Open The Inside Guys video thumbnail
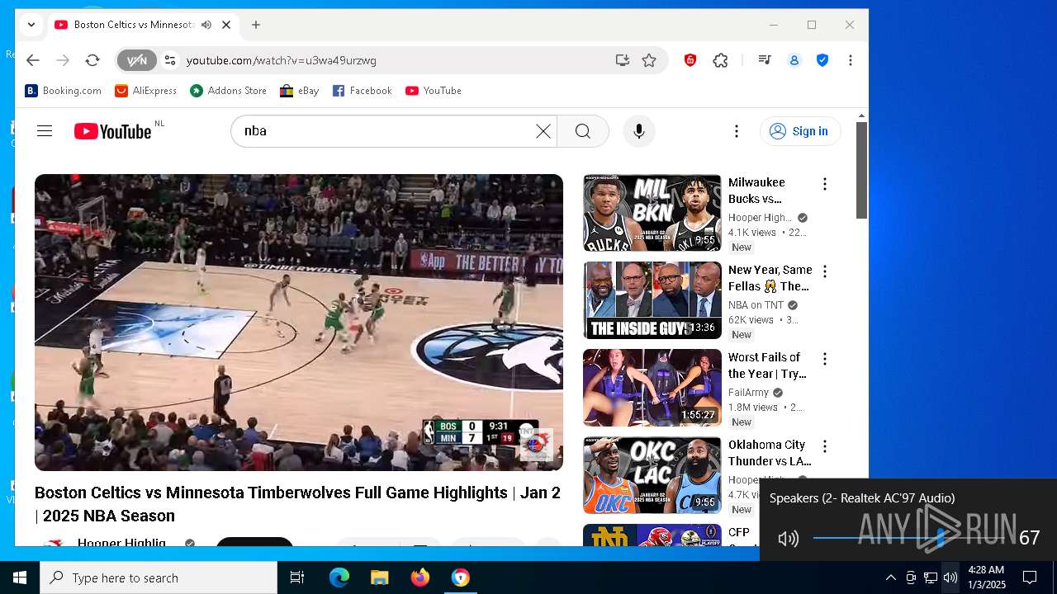The width and height of the screenshot is (1057, 594). click(x=652, y=300)
